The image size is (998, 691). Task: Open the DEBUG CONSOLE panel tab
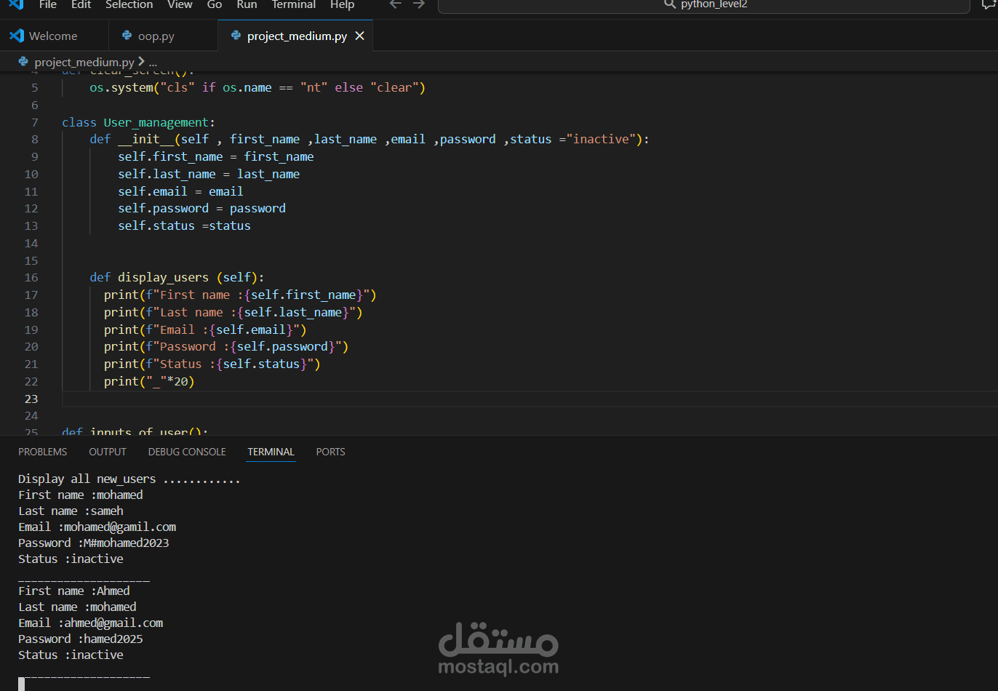(x=187, y=452)
